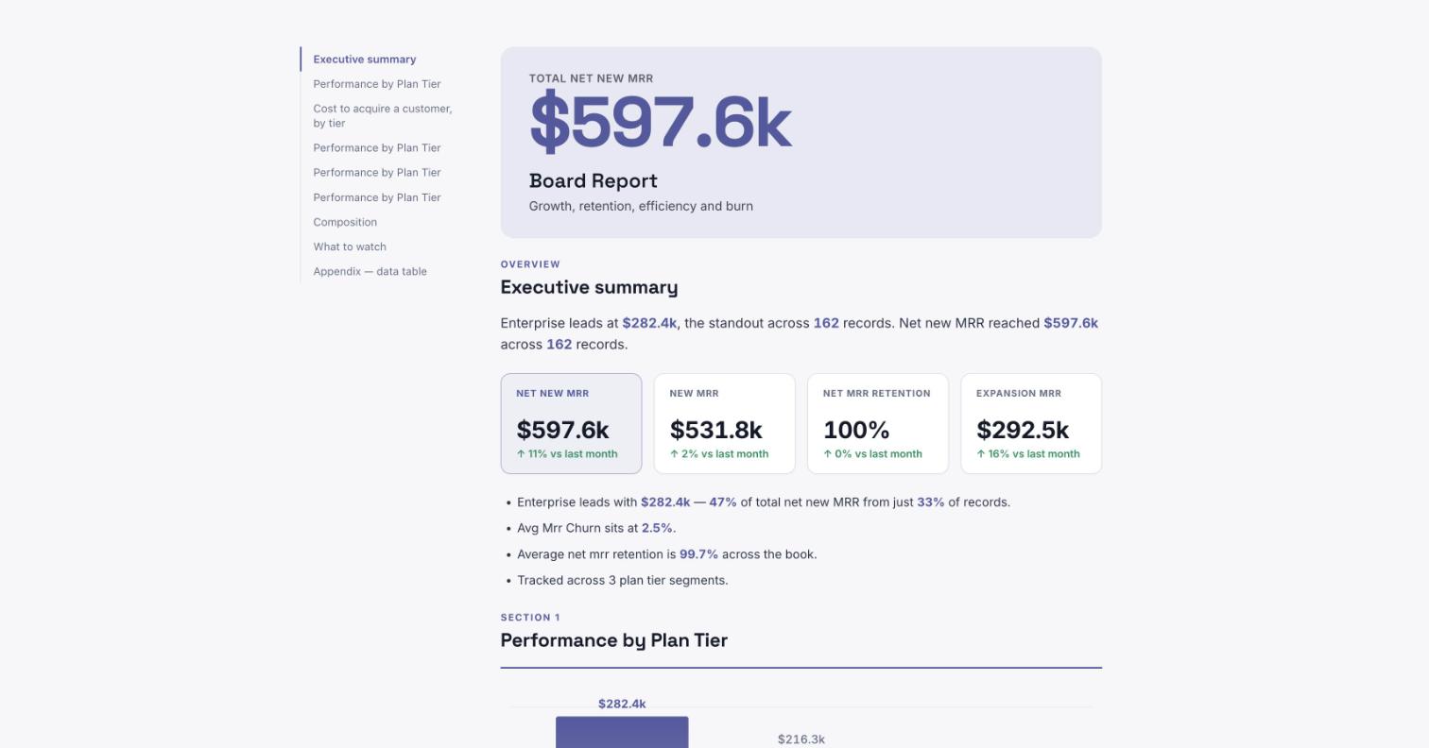
Task: Click 'Tracked across 3 plan tier segments.'
Action: coord(623,581)
